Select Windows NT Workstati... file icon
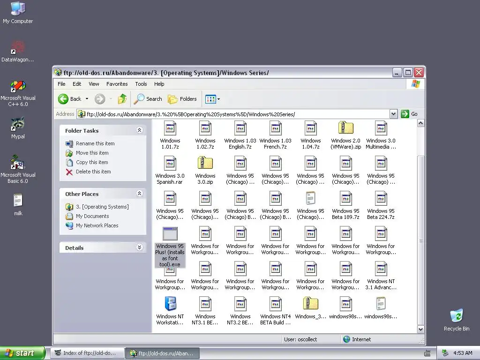The width and height of the screenshot is (480, 360). pos(170,304)
